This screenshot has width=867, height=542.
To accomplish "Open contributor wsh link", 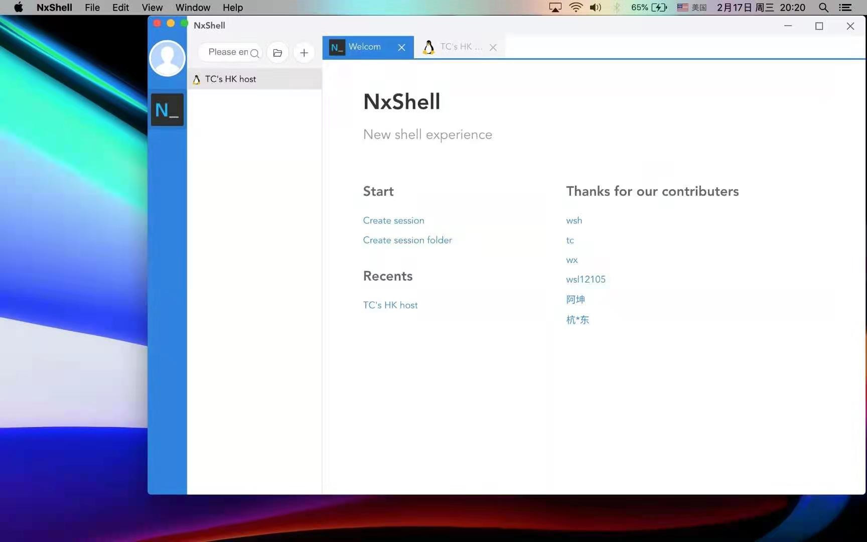I will (x=574, y=220).
